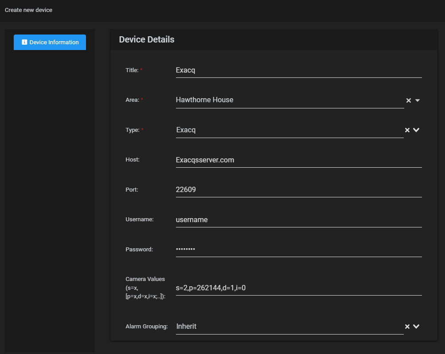Focus the Password input field

click(299, 250)
